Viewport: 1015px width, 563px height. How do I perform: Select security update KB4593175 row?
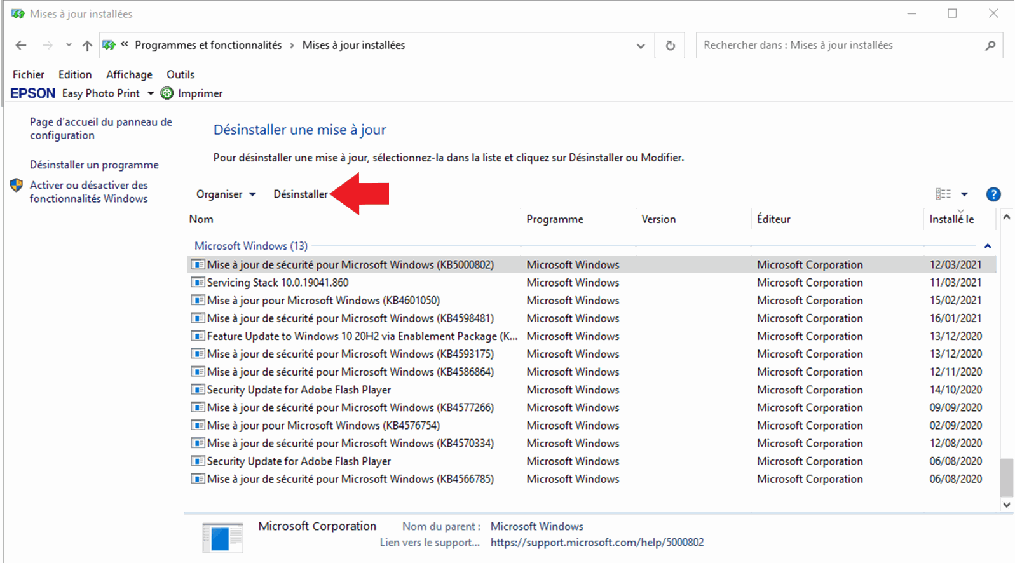point(592,354)
